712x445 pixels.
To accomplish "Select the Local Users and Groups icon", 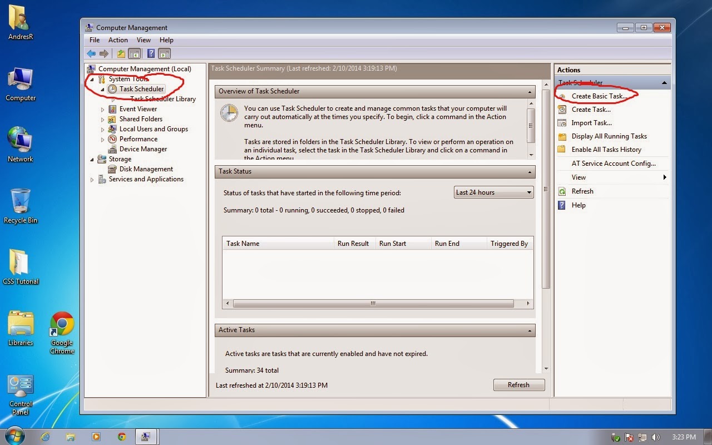I will (x=112, y=129).
